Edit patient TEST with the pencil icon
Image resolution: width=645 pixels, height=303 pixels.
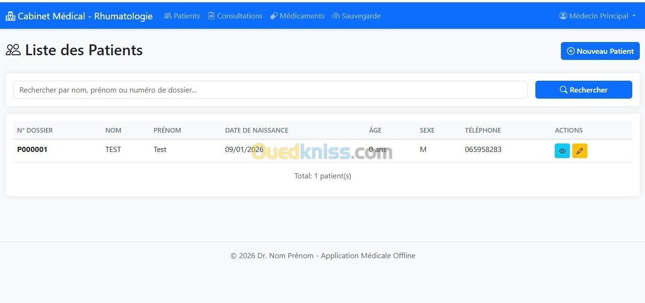[x=580, y=151]
